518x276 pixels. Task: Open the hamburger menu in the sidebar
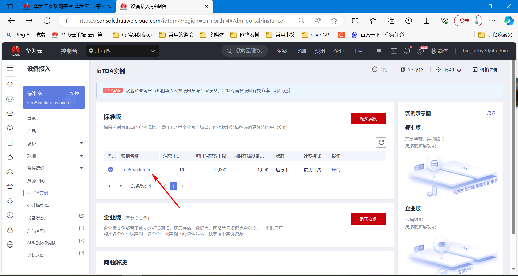point(10,68)
